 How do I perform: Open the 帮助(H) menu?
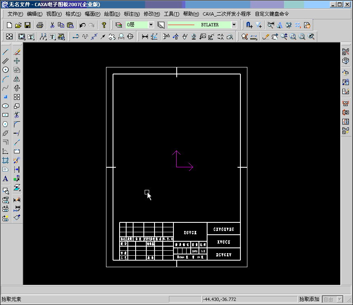click(191, 14)
